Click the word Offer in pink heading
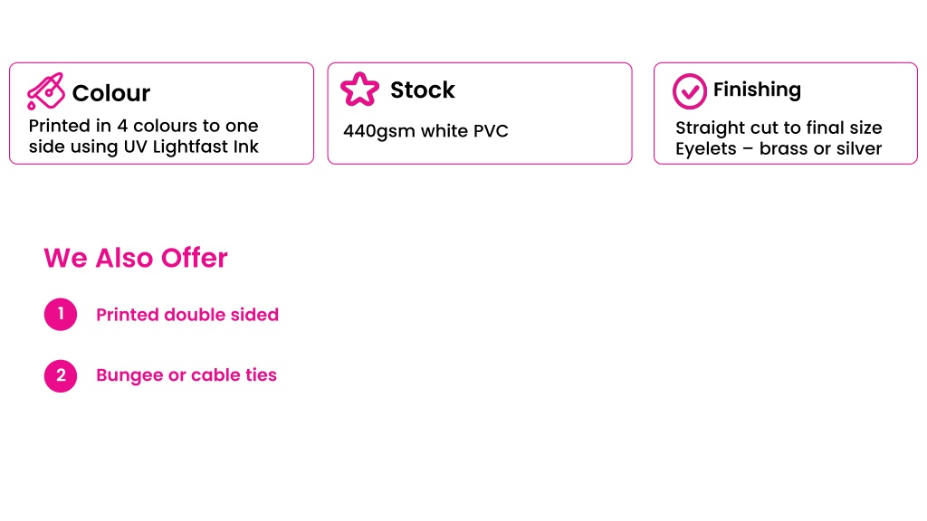 194,258
